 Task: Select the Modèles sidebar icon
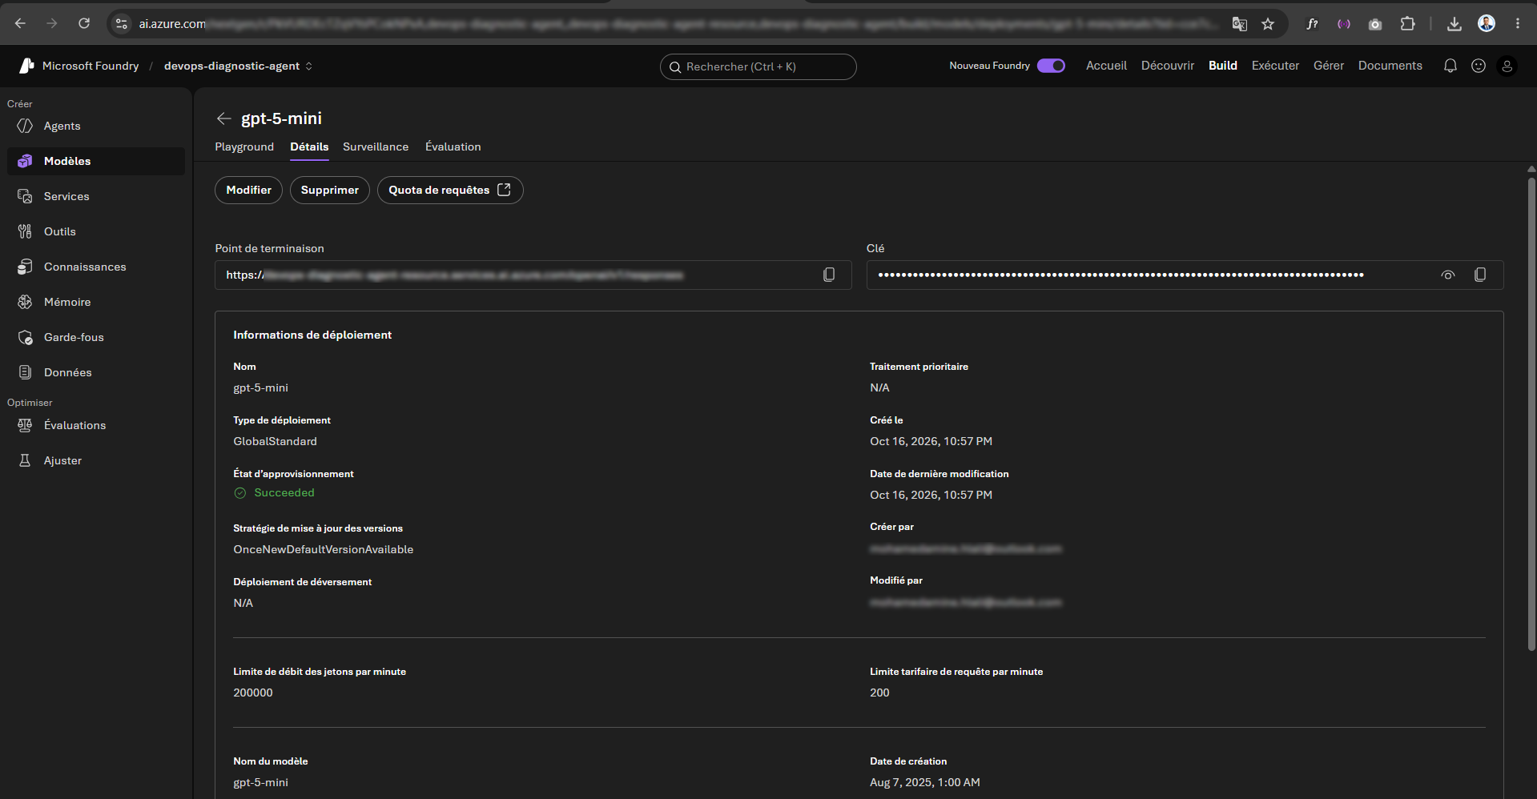pos(25,161)
